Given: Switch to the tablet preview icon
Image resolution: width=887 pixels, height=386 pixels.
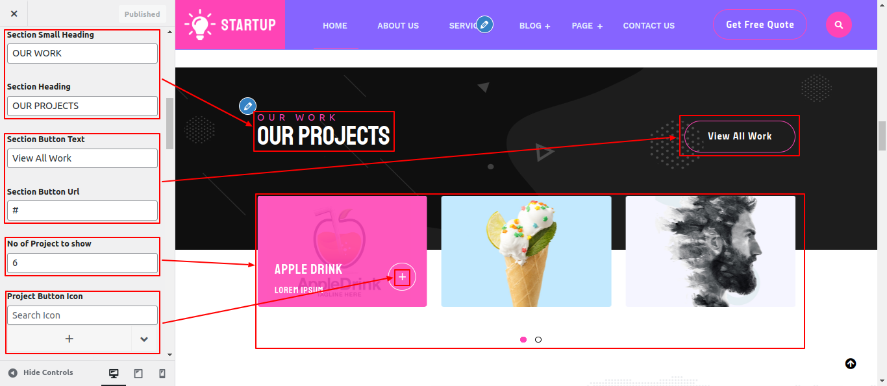Looking at the screenshot, I should point(138,373).
